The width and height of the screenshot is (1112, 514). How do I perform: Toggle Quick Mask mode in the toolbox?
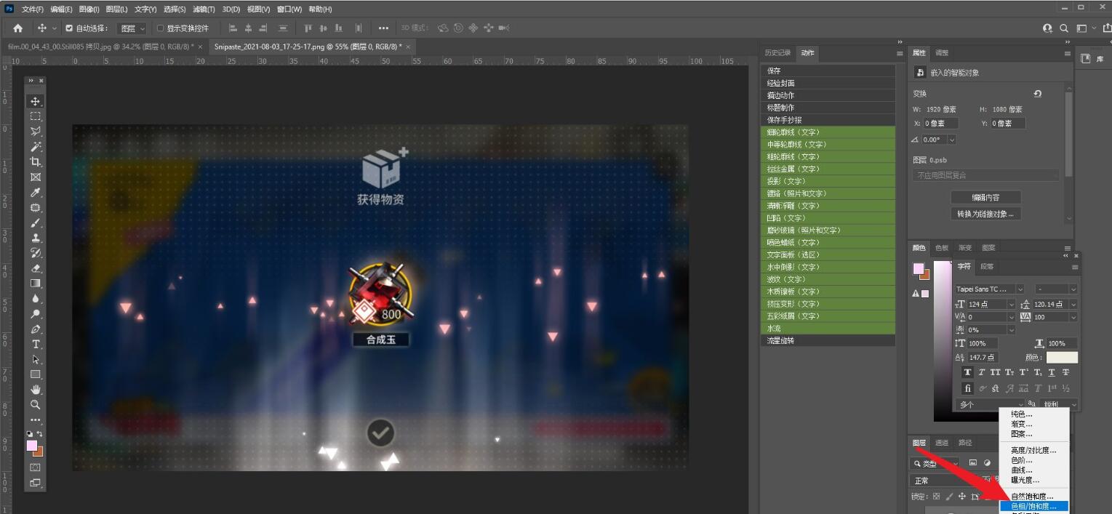36,467
